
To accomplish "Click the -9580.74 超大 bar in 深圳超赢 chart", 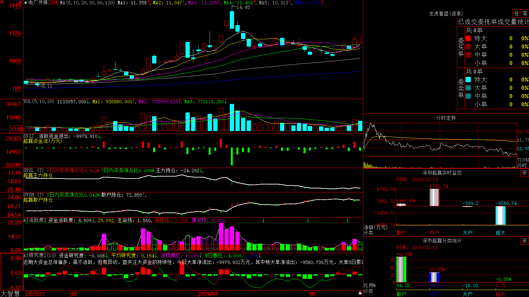I will (x=501, y=215).
